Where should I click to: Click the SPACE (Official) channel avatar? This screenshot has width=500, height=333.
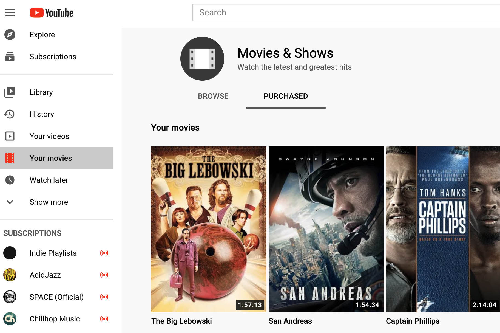10,297
